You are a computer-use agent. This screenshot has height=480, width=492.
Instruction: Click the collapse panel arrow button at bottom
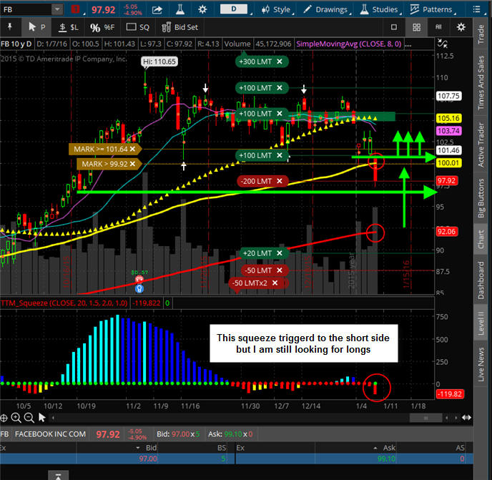click(x=58, y=475)
